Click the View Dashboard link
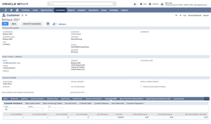 point(194,16)
